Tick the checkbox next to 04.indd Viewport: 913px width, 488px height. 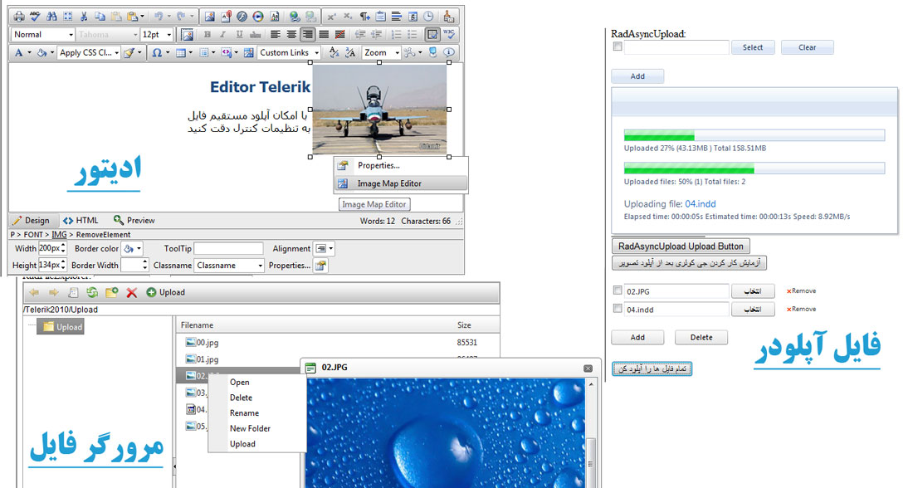pos(617,309)
